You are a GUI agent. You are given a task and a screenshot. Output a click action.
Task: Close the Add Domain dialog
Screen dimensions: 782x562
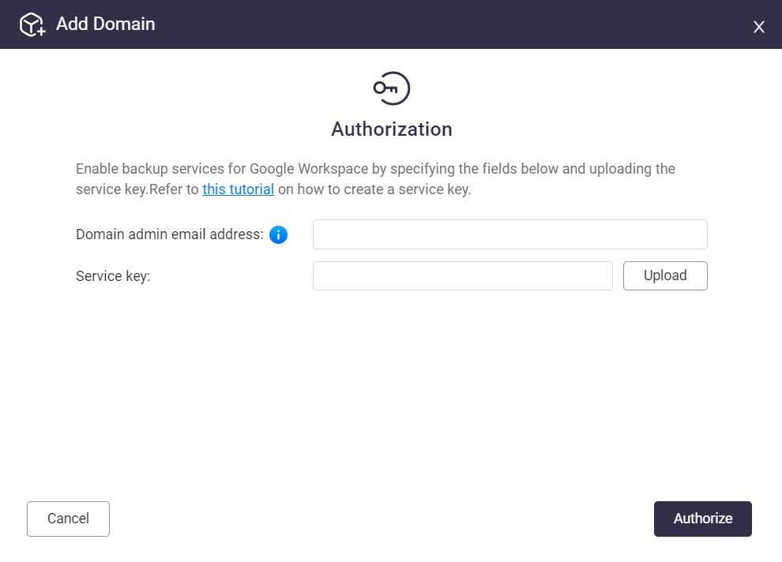pyautogui.click(x=759, y=27)
